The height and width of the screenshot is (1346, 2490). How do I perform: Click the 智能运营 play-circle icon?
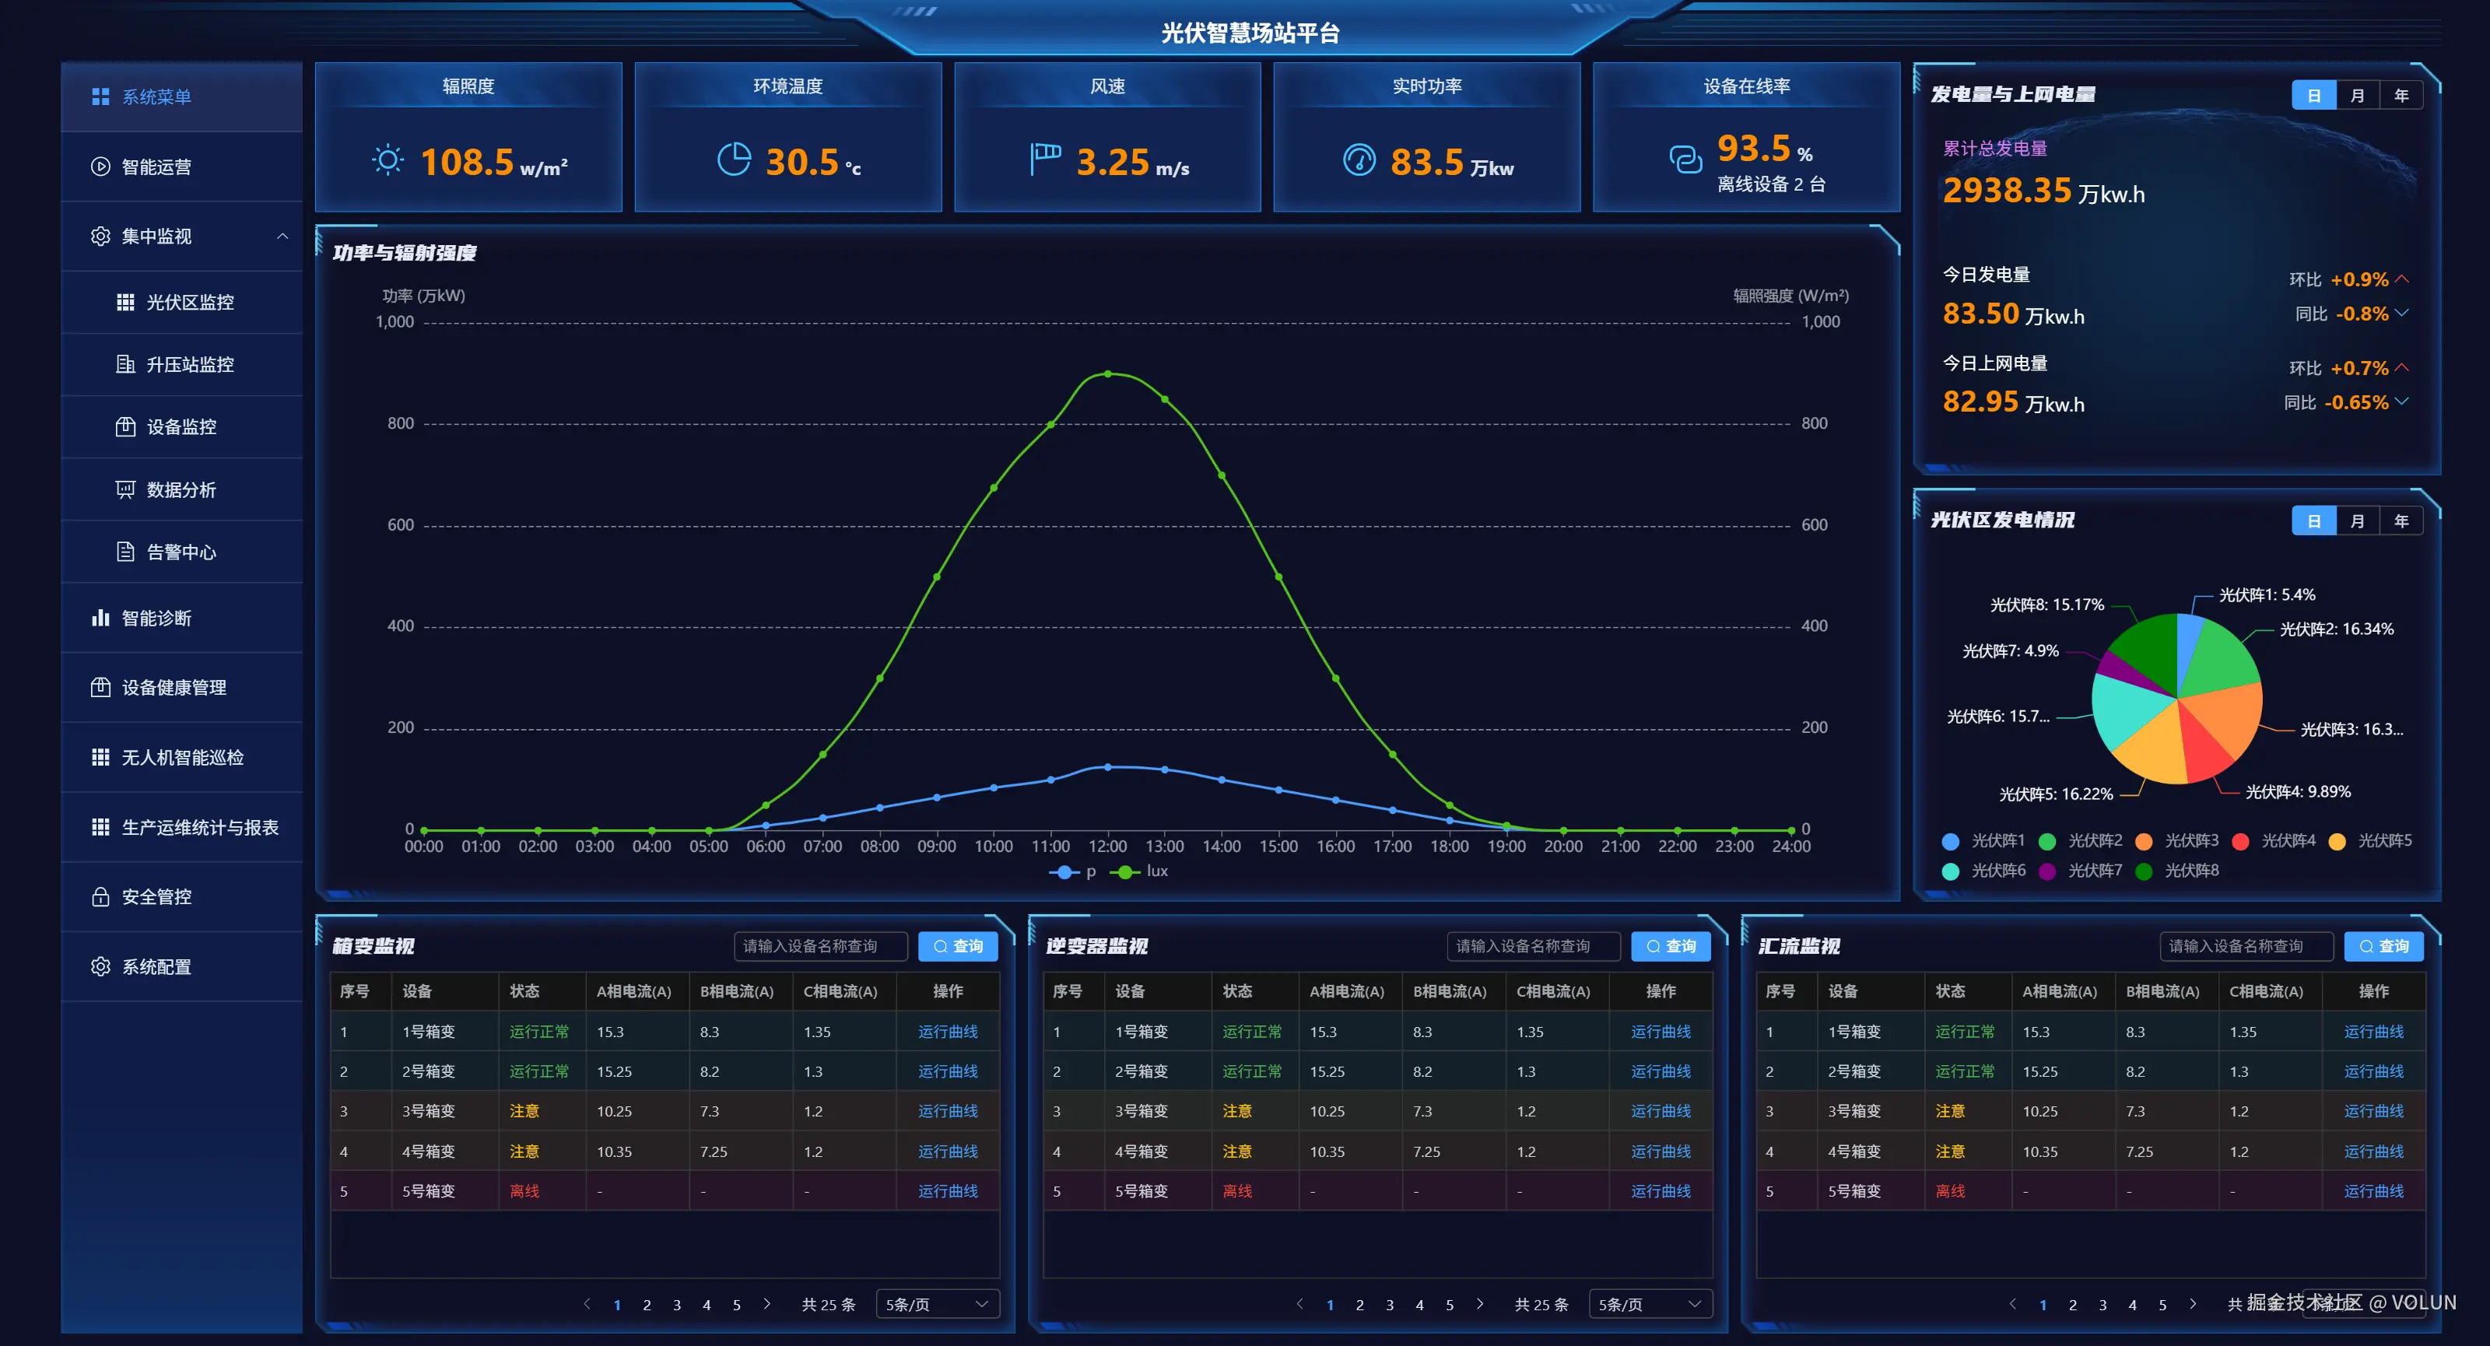(x=100, y=166)
